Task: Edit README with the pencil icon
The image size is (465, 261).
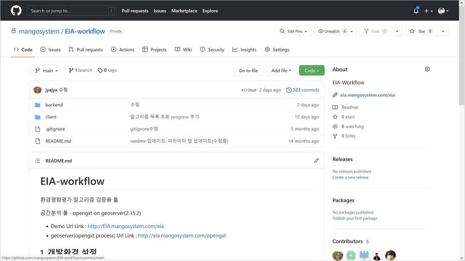Action: tap(316, 161)
